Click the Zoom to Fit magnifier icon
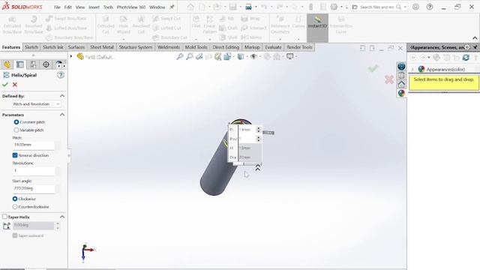The height and width of the screenshot is (270, 480). click(180, 56)
